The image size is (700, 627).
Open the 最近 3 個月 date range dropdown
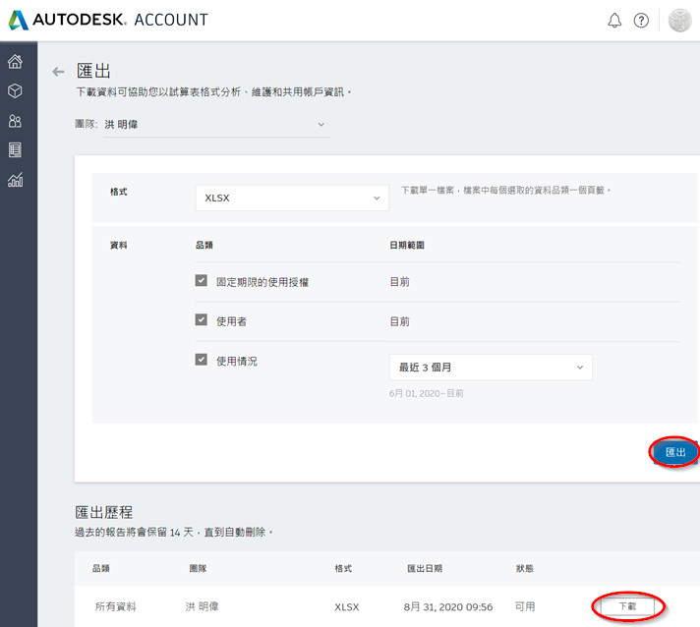pyautogui.click(x=491, y=368)
